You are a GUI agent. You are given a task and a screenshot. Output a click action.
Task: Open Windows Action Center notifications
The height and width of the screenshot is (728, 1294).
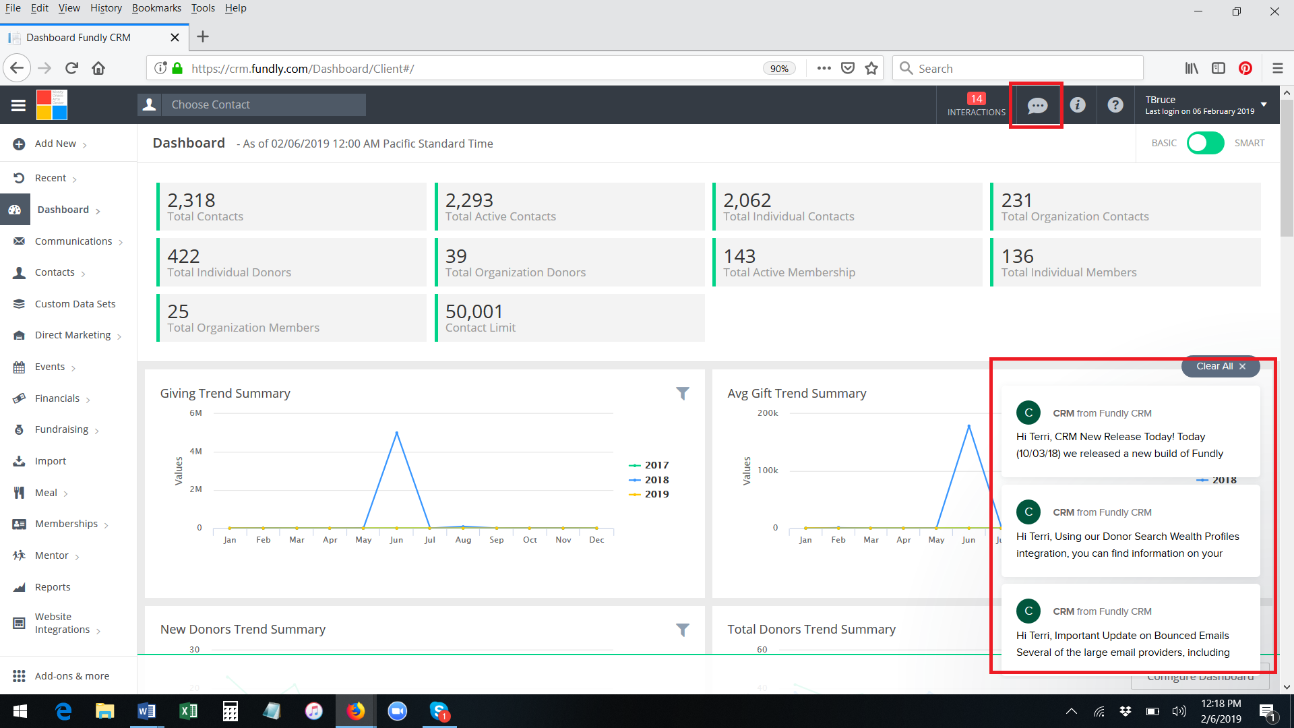[x=1267, y=711]
